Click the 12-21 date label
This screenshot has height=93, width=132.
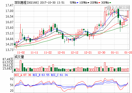[88, 52]
